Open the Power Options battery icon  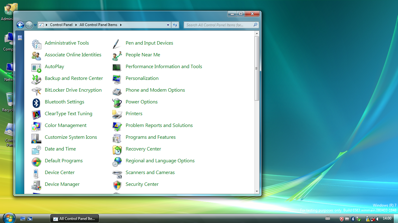[x=117, y=103]
